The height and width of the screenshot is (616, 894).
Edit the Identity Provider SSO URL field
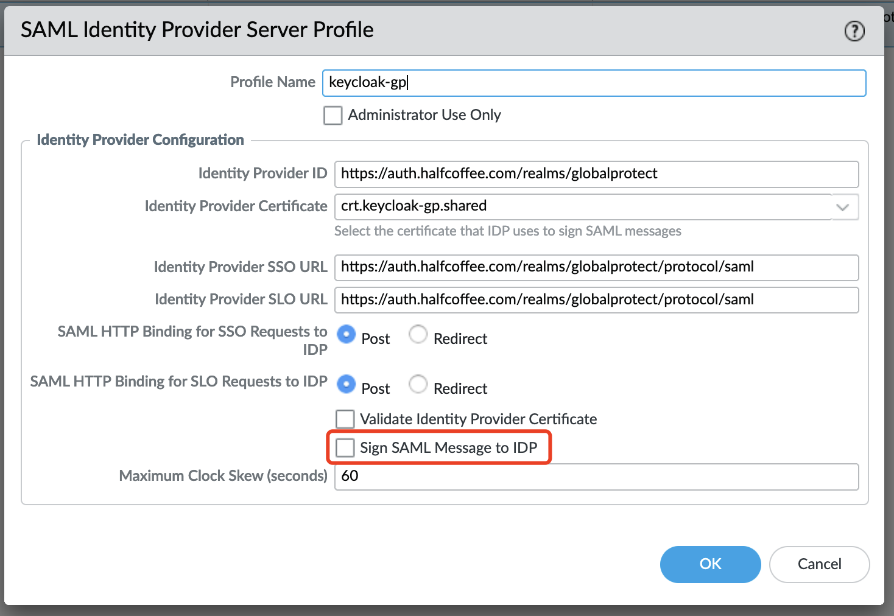click(x=597, y=267)
